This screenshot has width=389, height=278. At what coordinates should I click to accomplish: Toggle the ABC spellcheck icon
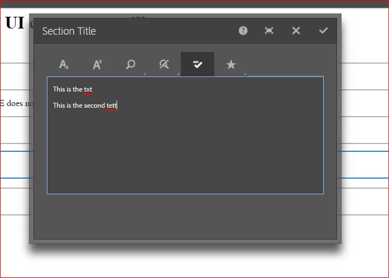tap(198, 64)
